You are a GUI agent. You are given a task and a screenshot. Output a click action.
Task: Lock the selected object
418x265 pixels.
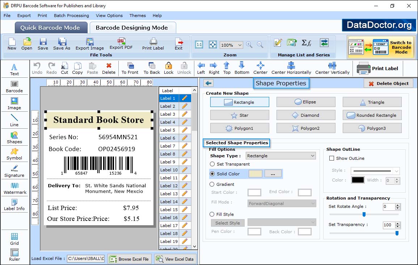coord(169,68)
